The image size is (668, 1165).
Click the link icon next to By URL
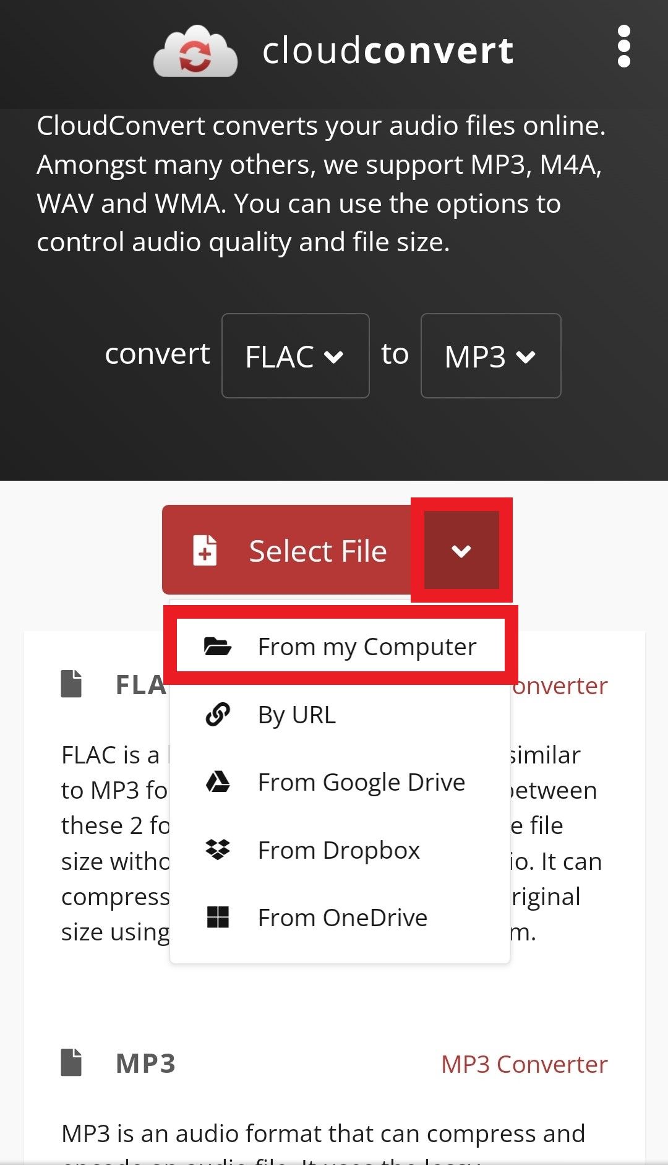coord(217,715)
